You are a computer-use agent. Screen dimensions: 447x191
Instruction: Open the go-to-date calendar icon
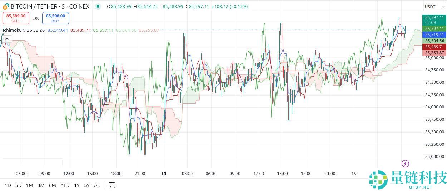(x=112, y=185)
